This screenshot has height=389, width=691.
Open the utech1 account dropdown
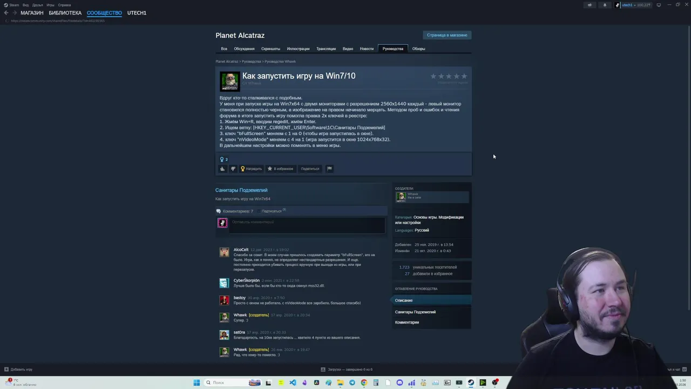tap(633, 5)
